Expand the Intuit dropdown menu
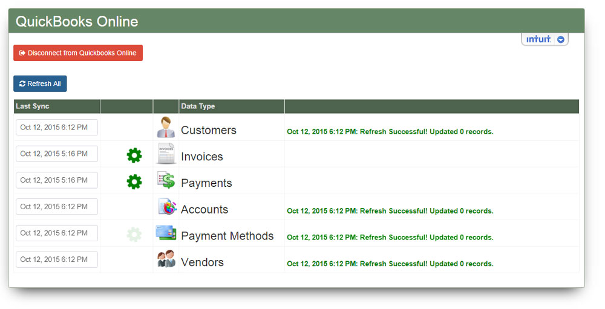605x309 pixels. pos(560,40)
